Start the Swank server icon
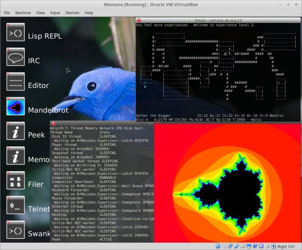The width and height of the screenshot is (302, 250). [16, 230]
